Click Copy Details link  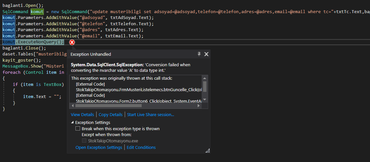click(110, 114)
